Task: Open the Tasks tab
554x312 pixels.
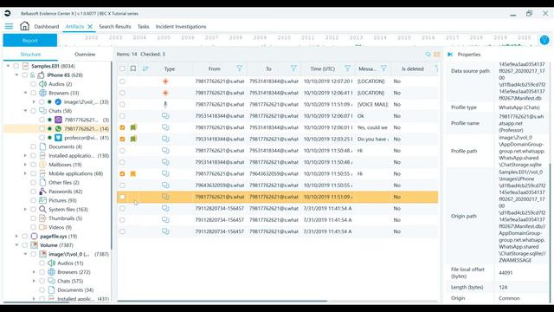Action: [x=143, y=27]
